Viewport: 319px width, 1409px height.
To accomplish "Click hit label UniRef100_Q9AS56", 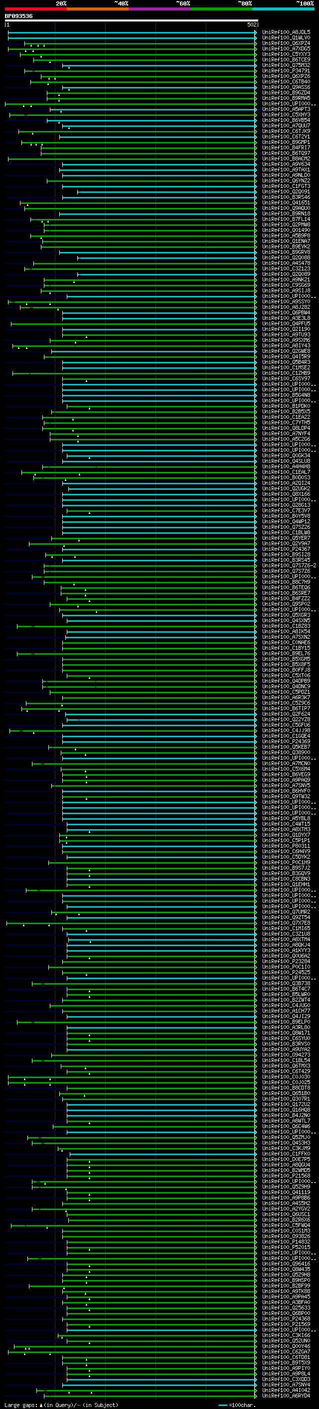I will click(286, 87).
